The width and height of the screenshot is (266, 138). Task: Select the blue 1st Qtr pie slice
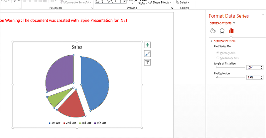pyautogui.click(x=96, y=83)
